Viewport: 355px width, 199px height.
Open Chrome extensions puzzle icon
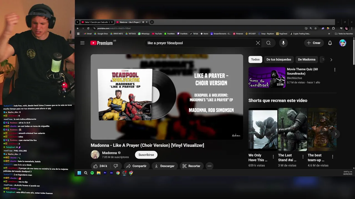[x=333, y=28]
